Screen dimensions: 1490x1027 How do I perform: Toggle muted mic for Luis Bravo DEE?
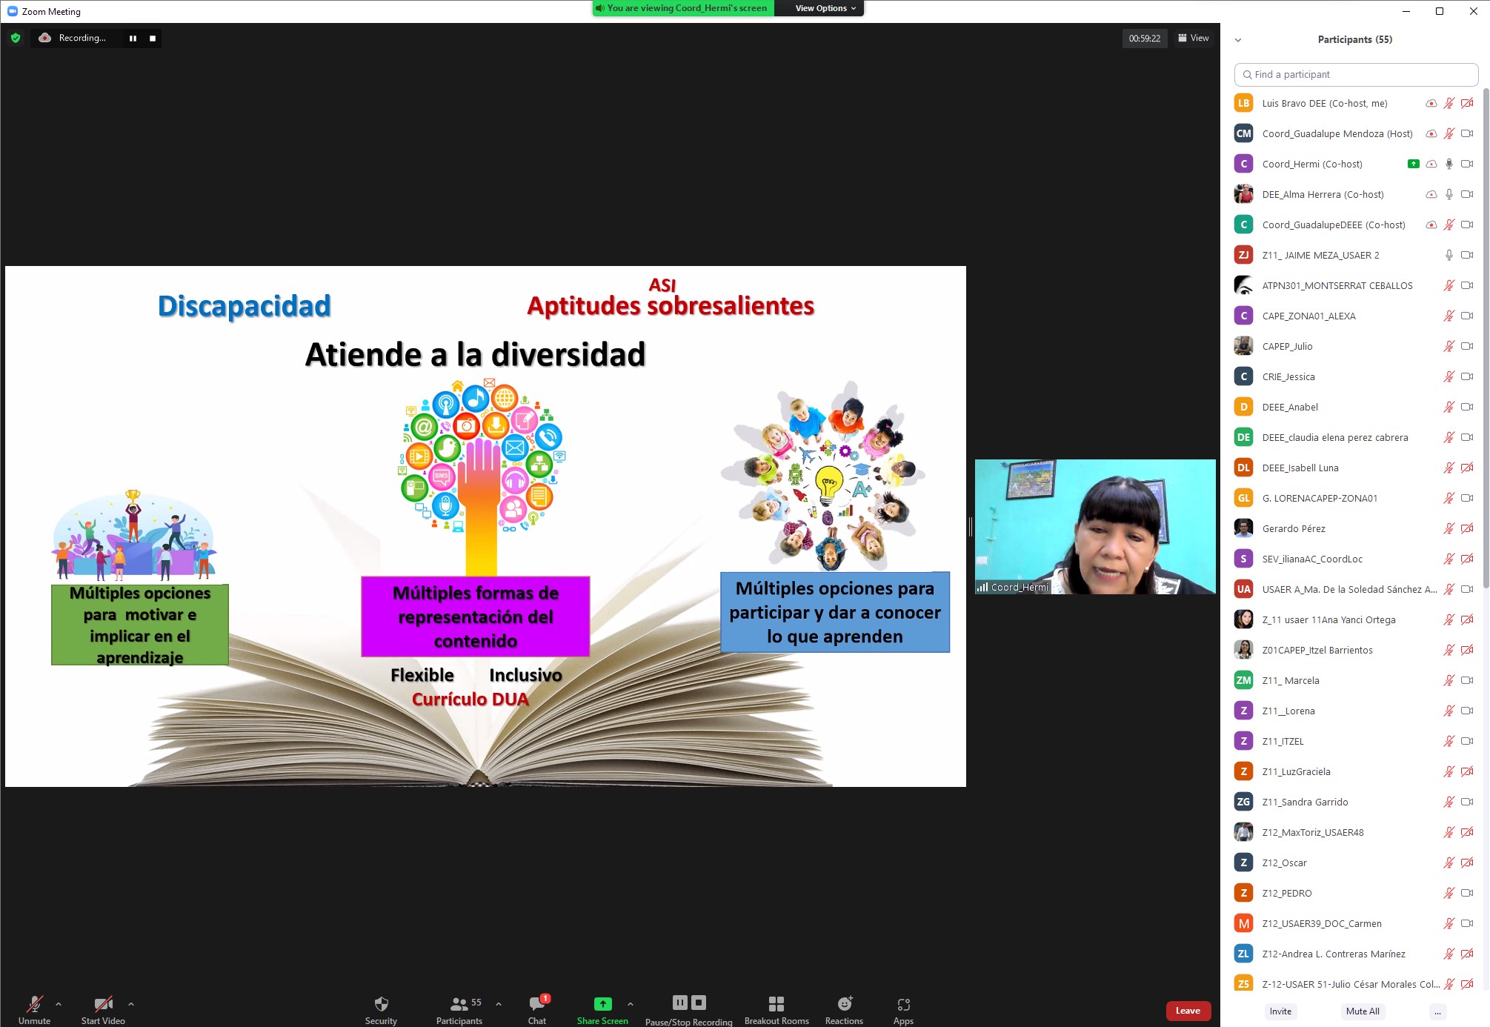[x=1449, y=103]
